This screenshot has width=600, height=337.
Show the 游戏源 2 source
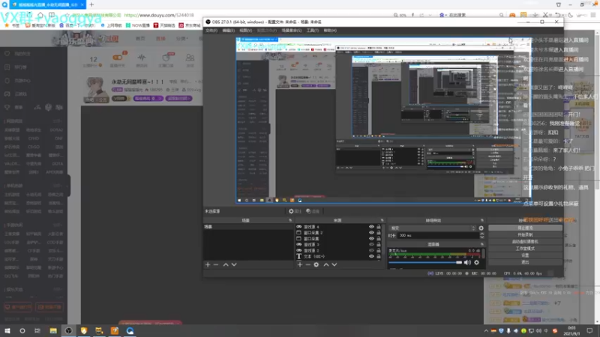(x=371, y=250)
